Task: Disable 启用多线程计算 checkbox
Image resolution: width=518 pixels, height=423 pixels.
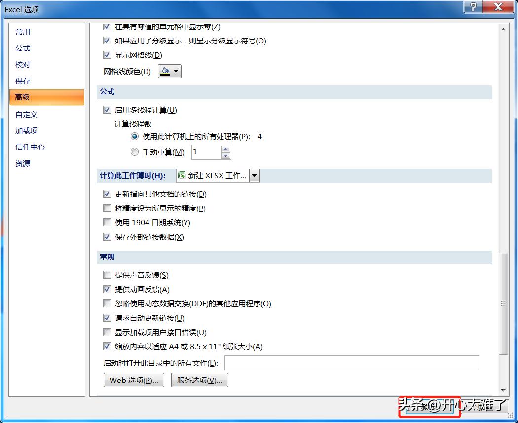Action: coord(107,110)
